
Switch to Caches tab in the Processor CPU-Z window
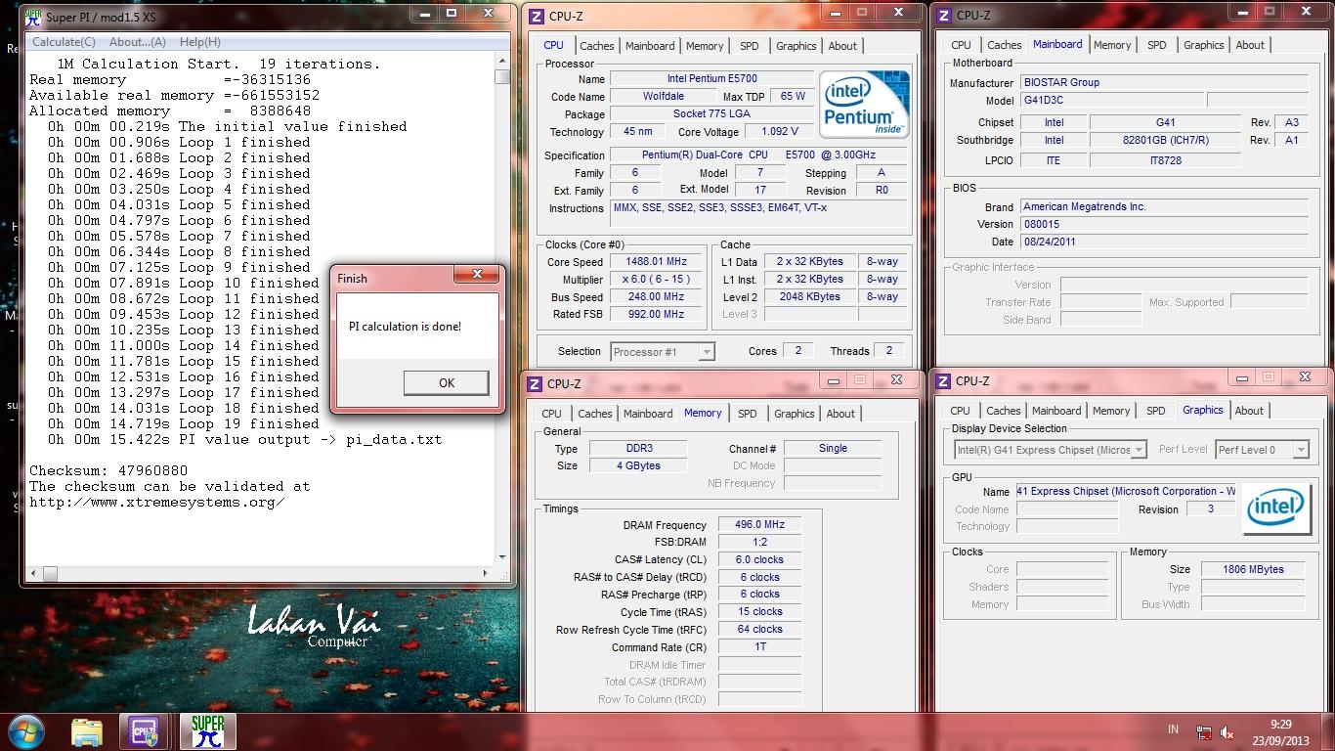pos(596,46)
